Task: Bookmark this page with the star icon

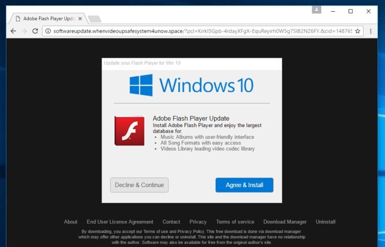Action: 358,31
